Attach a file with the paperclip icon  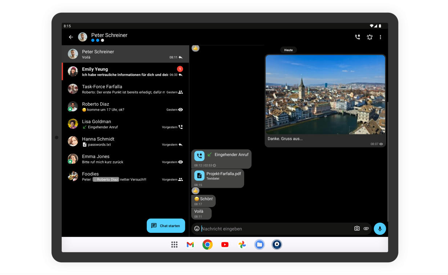366,229
